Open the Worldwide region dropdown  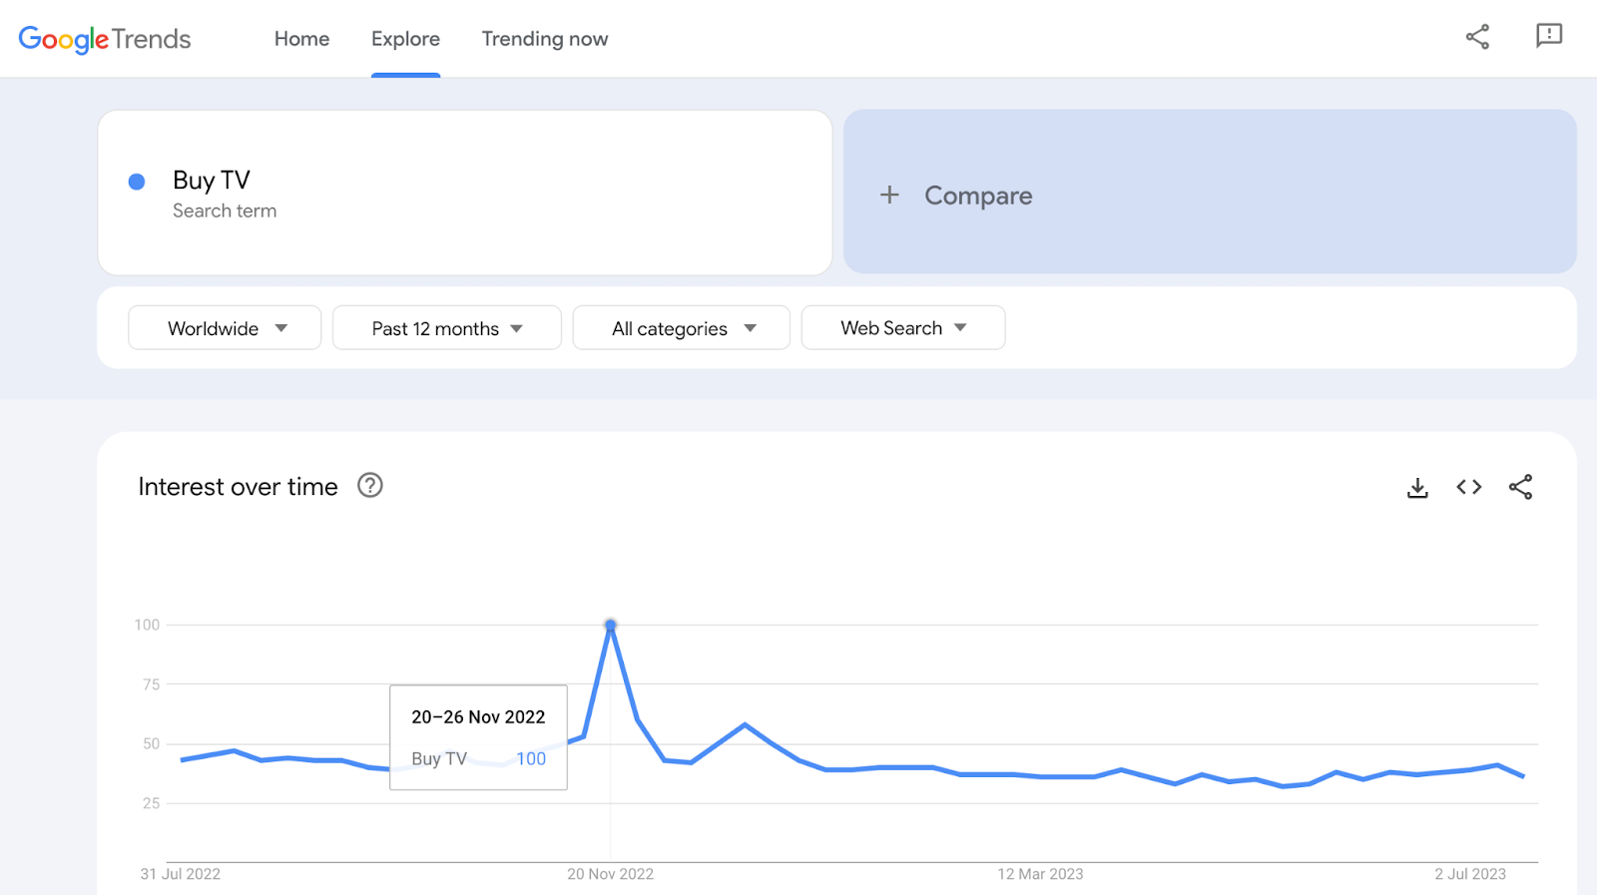coord(225,328)
